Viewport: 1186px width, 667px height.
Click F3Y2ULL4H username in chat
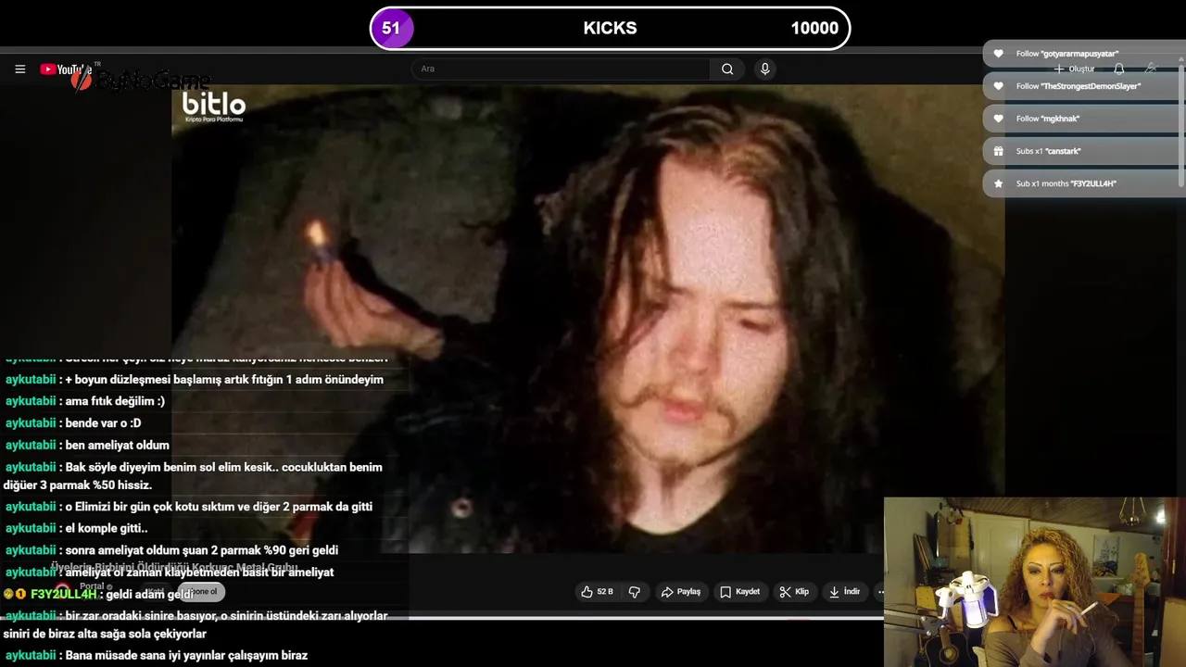click(63, 594)
